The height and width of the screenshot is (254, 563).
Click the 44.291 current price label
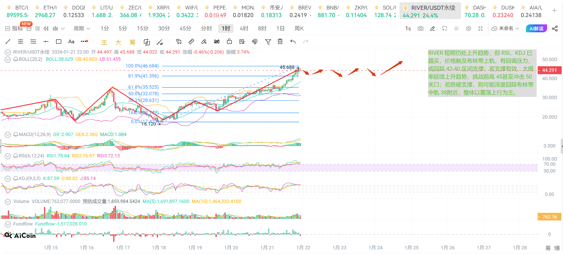(549, 70)
